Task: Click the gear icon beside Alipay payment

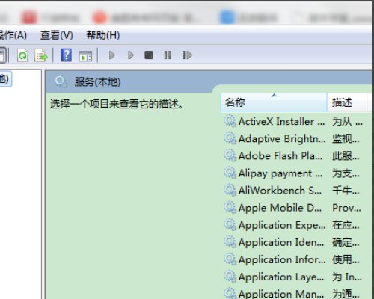Action: [x=230, y=173]
